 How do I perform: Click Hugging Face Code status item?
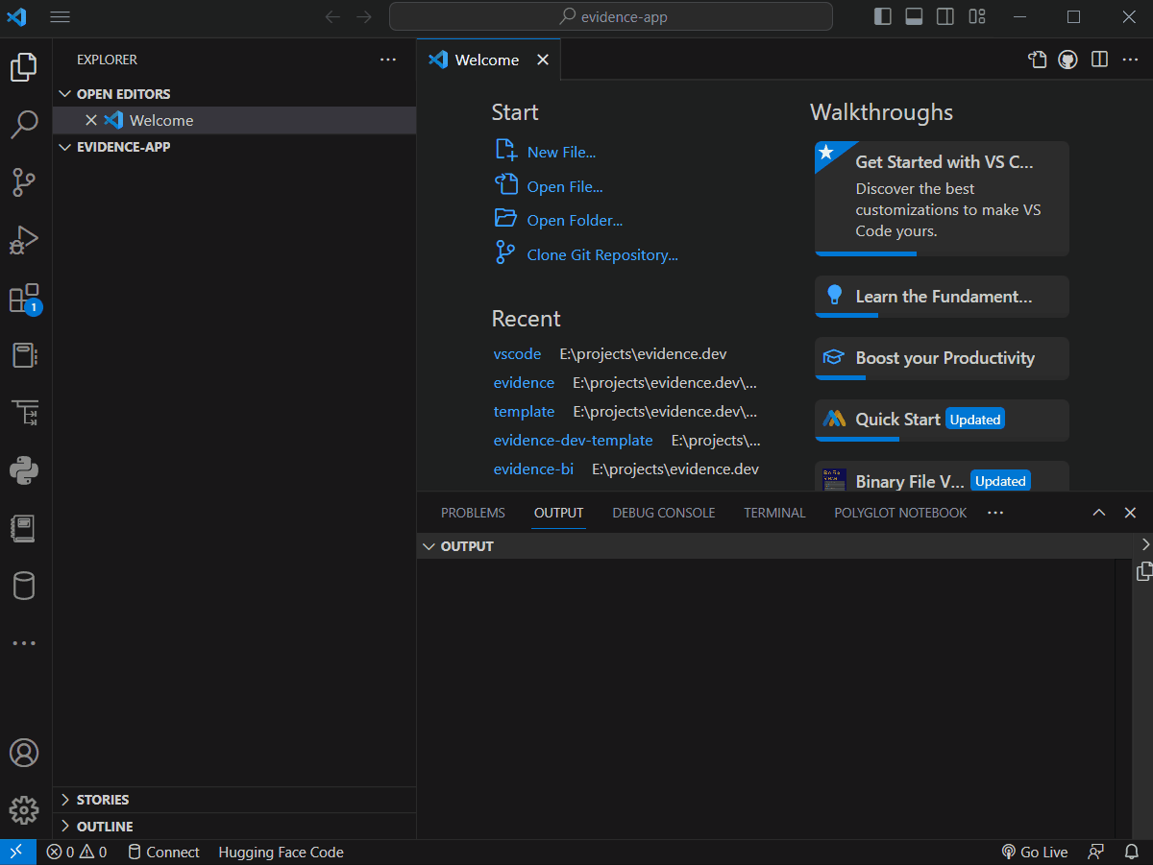281,852
